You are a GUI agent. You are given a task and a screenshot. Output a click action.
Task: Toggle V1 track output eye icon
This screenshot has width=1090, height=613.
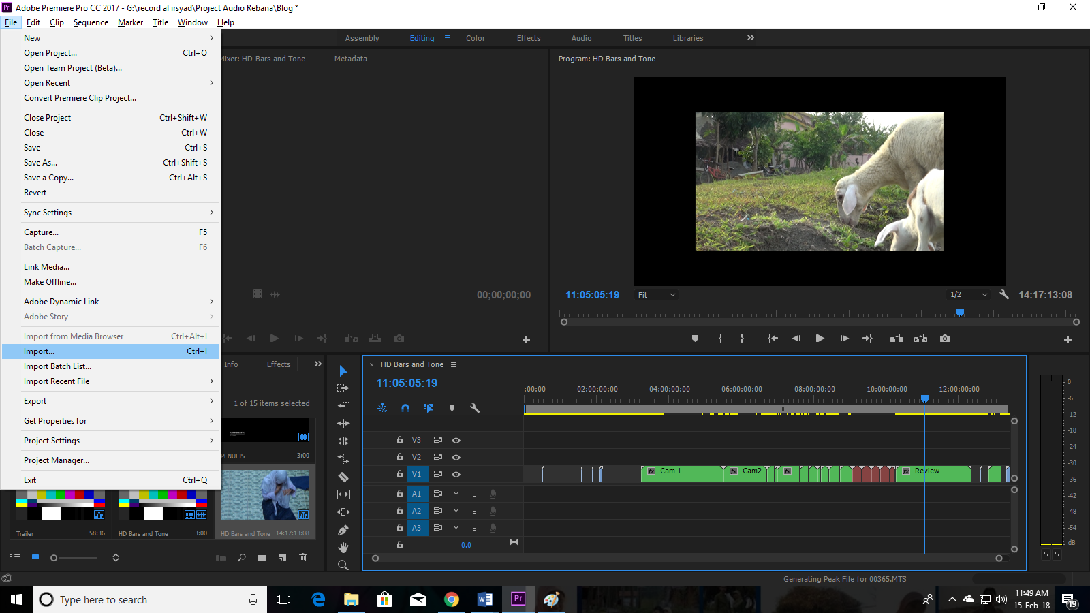[456, 474]
